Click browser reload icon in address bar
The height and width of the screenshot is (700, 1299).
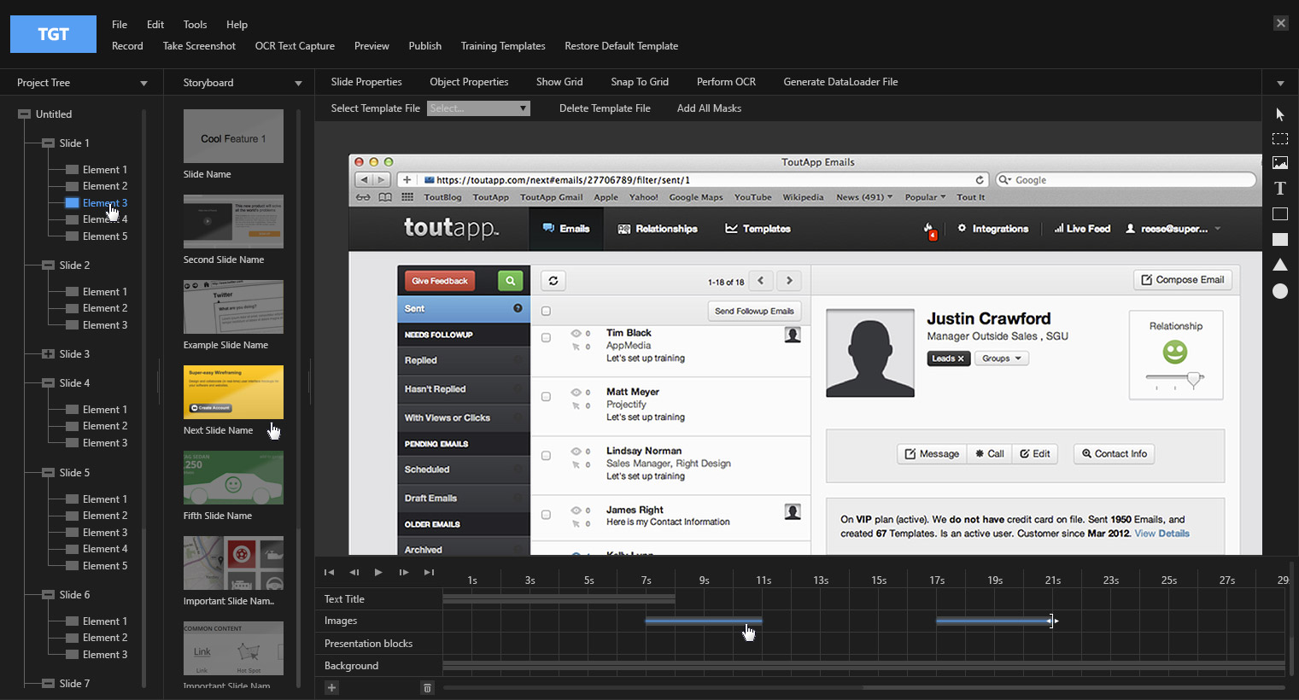click(980, 180)
